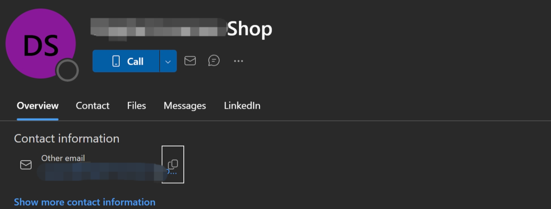
Task: Show more contact information link
Action: (85, 202)
